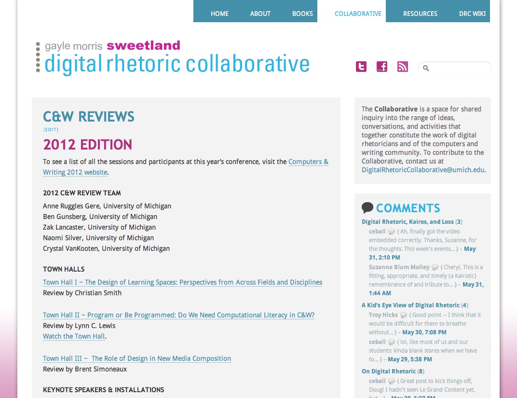Click the Watch the Town Hall link

[73, 336]
